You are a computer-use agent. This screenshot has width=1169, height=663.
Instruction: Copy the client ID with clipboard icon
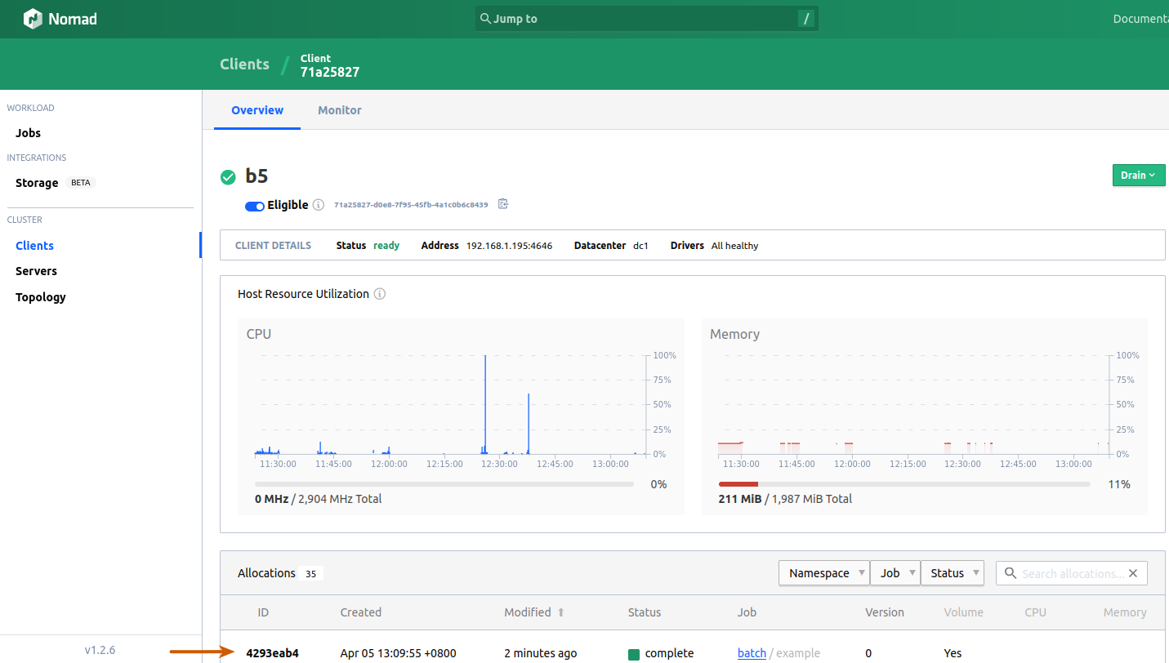point(503,204)
